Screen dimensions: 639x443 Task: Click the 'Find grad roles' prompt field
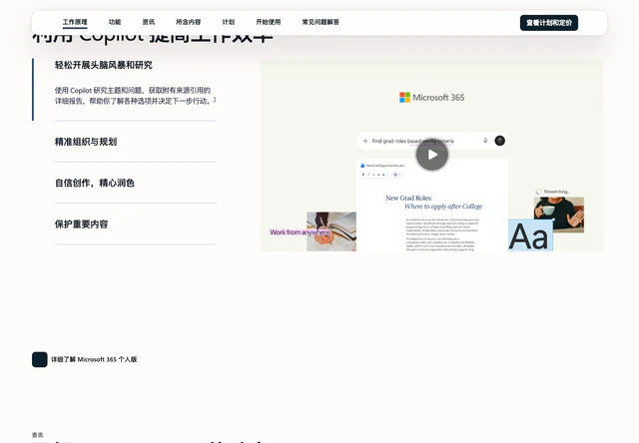(x=432, y=141)
